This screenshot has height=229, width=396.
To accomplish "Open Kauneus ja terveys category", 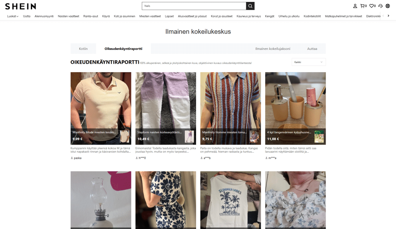I will [x=249, y=16].
